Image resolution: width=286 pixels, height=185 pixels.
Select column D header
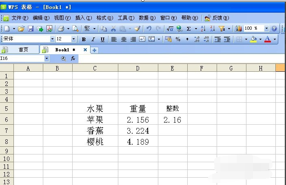(x=138, y=68)
